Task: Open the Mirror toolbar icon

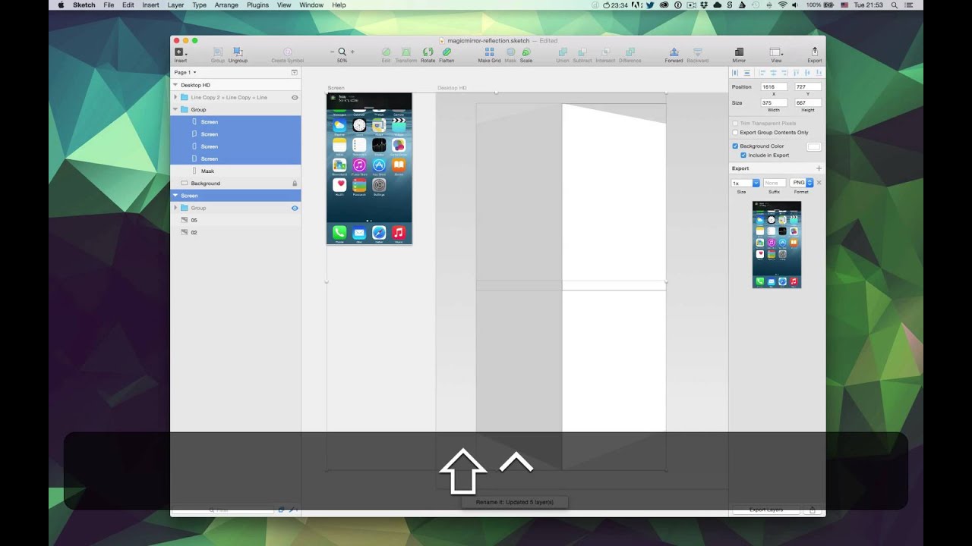Action: tap(739, 52)
